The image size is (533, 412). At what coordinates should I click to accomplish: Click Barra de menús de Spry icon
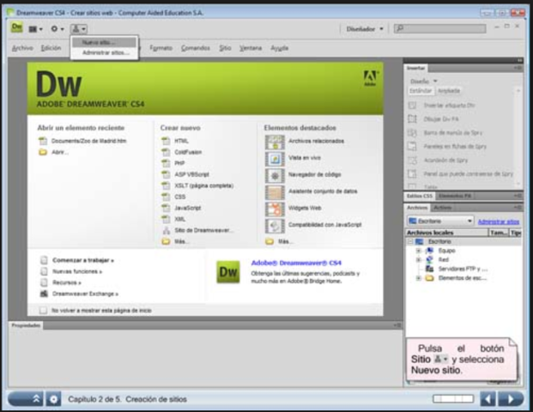[x=412, y=132]
